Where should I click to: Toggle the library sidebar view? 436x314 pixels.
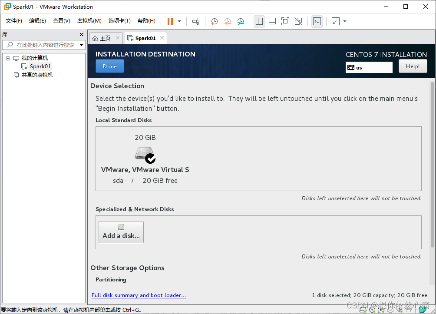pos(259,21)
